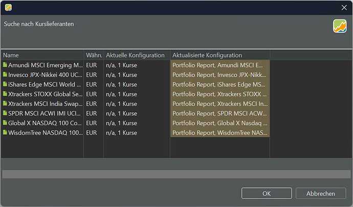Viewport: 353px width, 207px height.
Task: Click 'n/a, 1 Kurse' in the Invesco row
Action: [121, 75]
